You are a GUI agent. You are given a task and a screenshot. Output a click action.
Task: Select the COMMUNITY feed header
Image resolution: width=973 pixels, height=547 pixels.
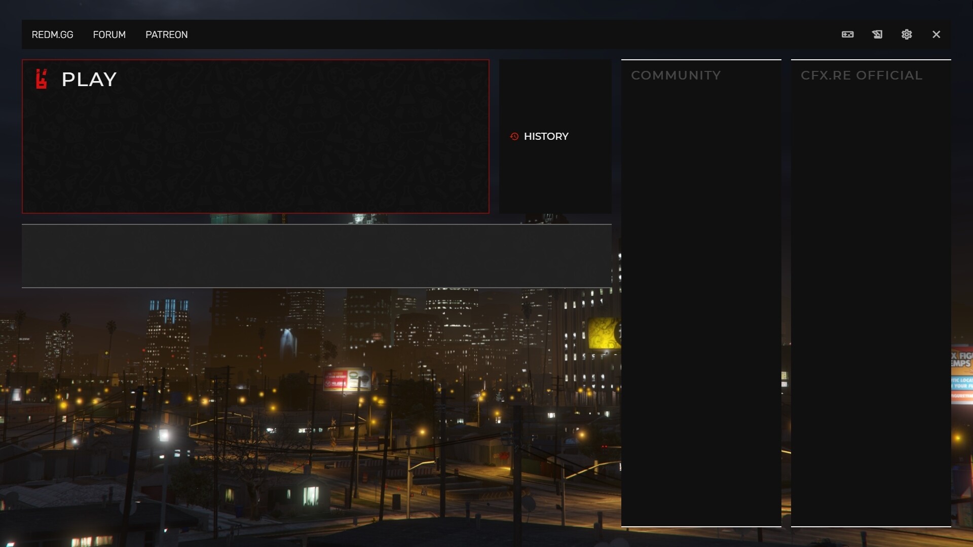pyautogui.click(x=676, y=75)
